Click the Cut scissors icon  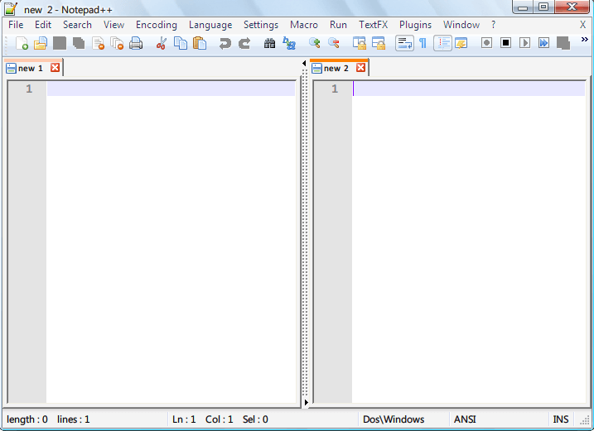(x=162, y=43)
